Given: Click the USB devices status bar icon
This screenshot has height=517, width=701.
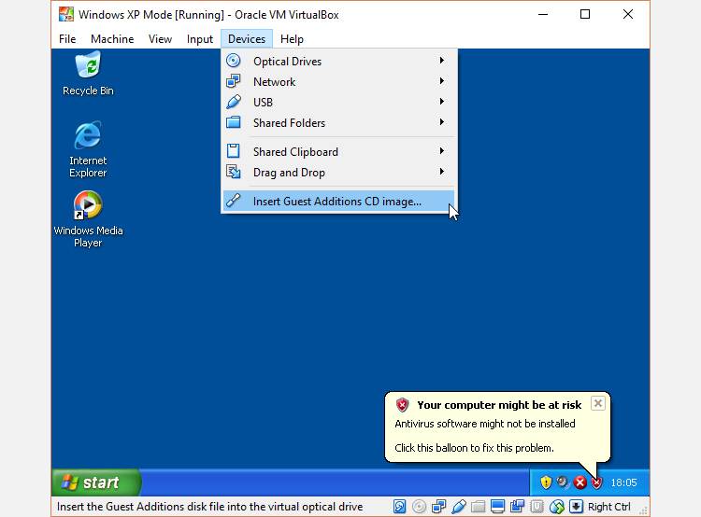Looking at the screenshot, I should pos(458,507).
